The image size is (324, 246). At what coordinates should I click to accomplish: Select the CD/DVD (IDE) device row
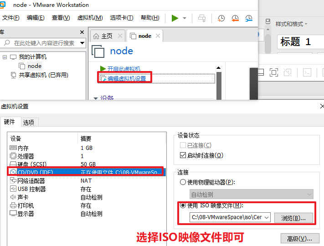pos(87,172)
